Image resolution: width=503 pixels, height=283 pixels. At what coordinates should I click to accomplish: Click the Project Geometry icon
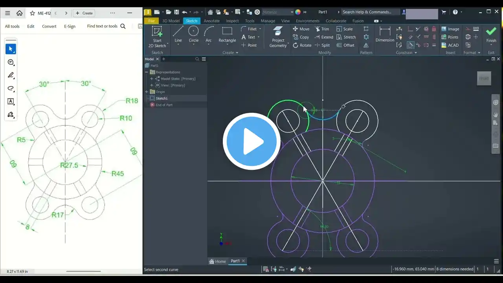[278, 36]
